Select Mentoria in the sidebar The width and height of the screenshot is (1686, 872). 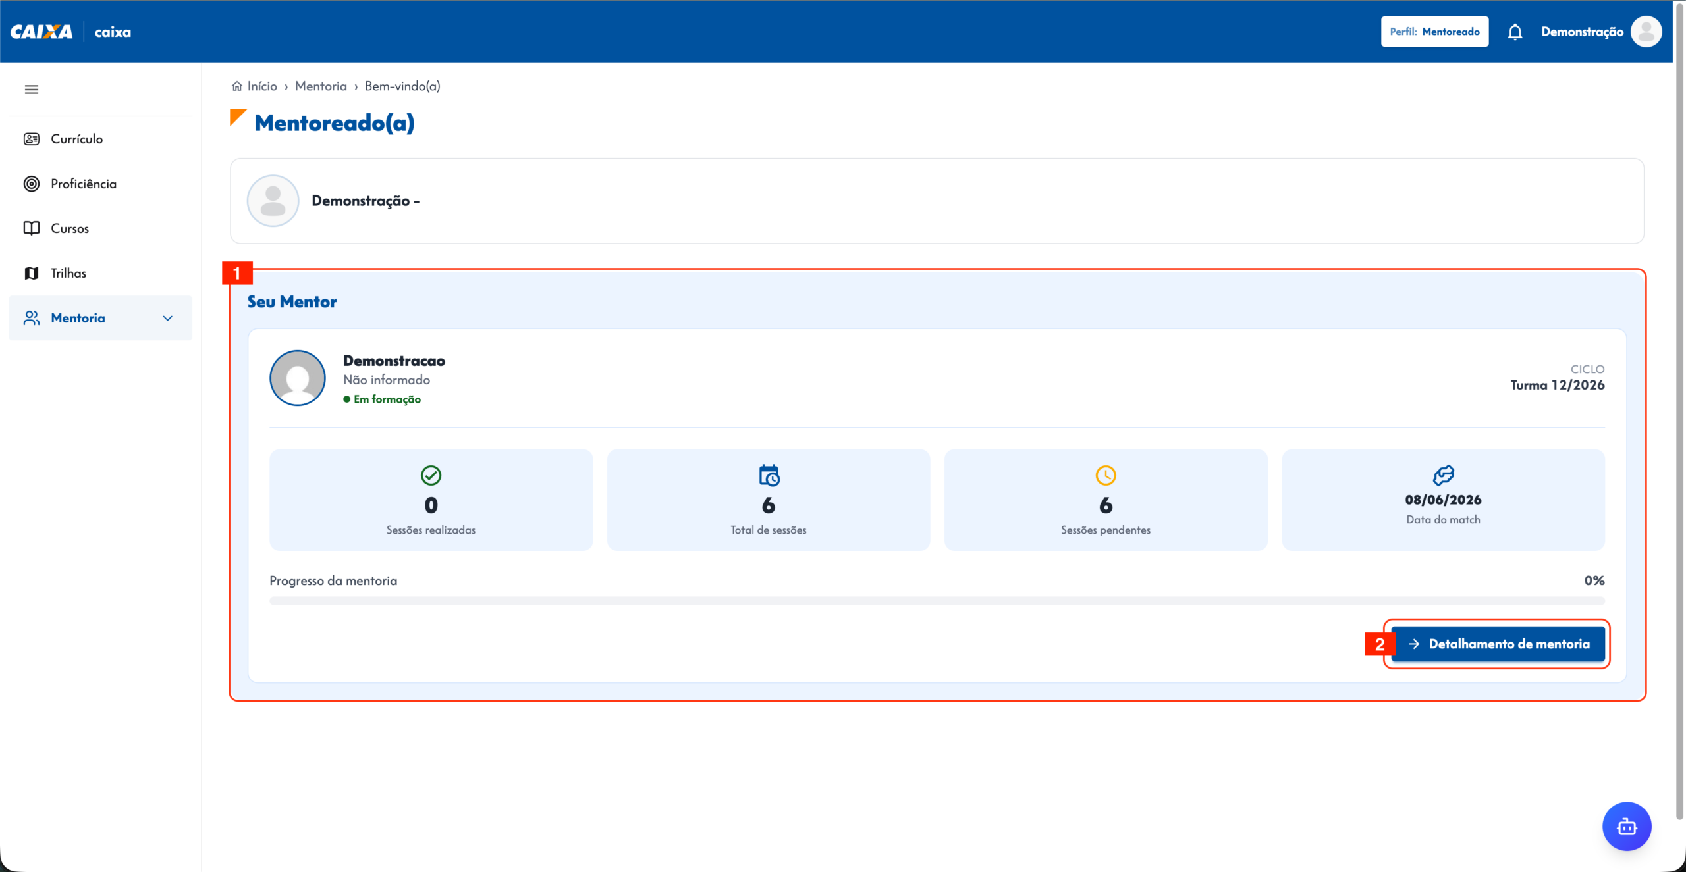100,318
